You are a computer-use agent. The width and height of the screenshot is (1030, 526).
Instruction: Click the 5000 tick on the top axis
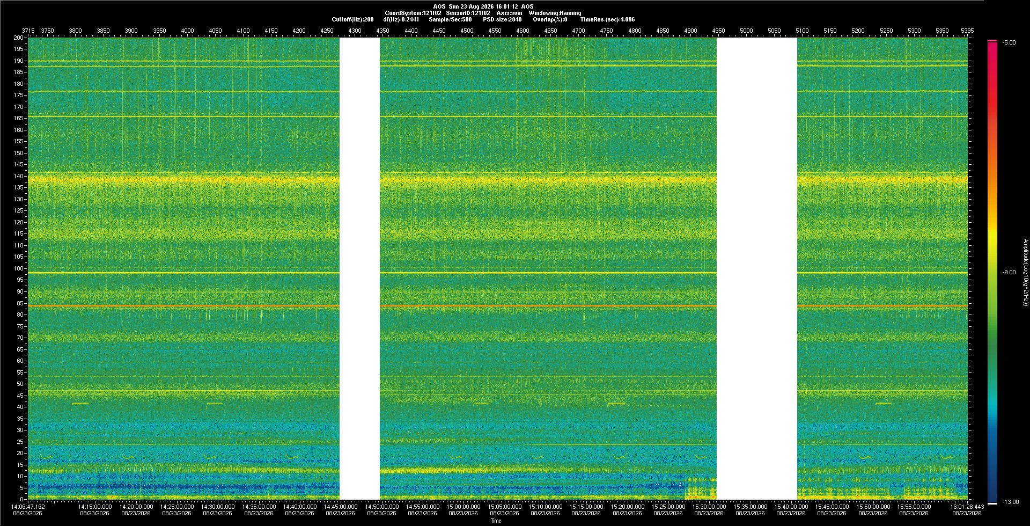point(746,31)
